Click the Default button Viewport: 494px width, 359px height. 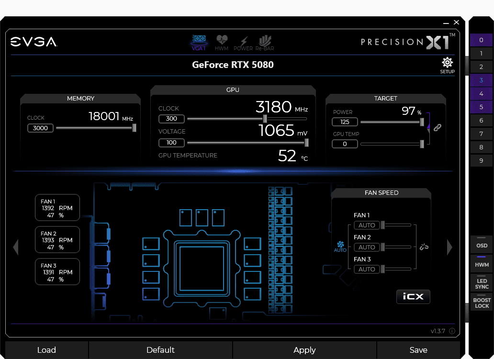160,350
